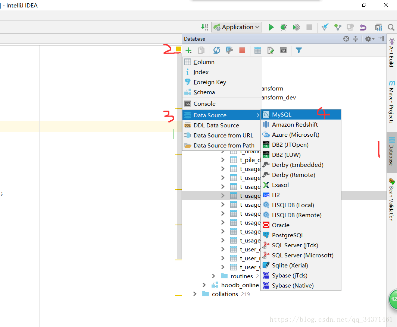The height and width of the screenshot is (327, 397).
Task: Choose Schema menu entry
Action: 222,92
